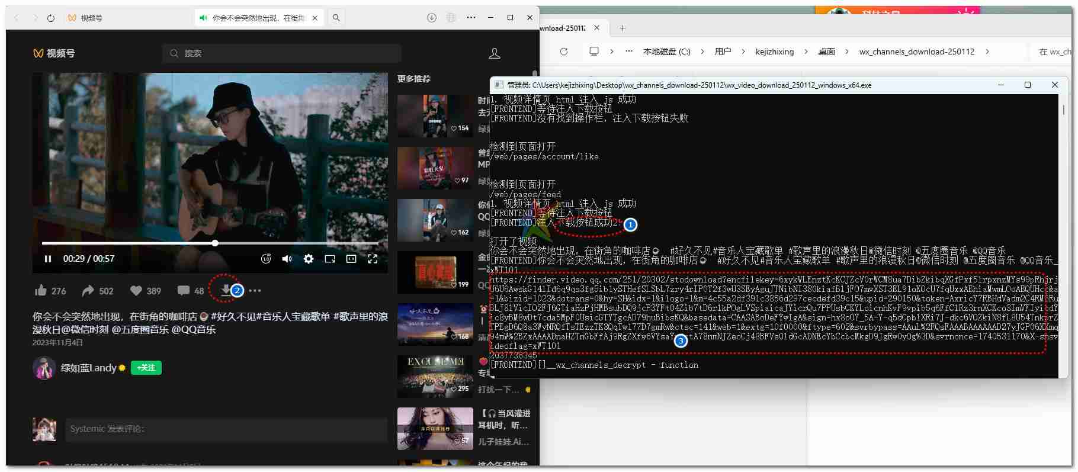Expand chevron after wx_channels_download-250112 path
This screenshot has width=1078, height=472.
(987, 52)
